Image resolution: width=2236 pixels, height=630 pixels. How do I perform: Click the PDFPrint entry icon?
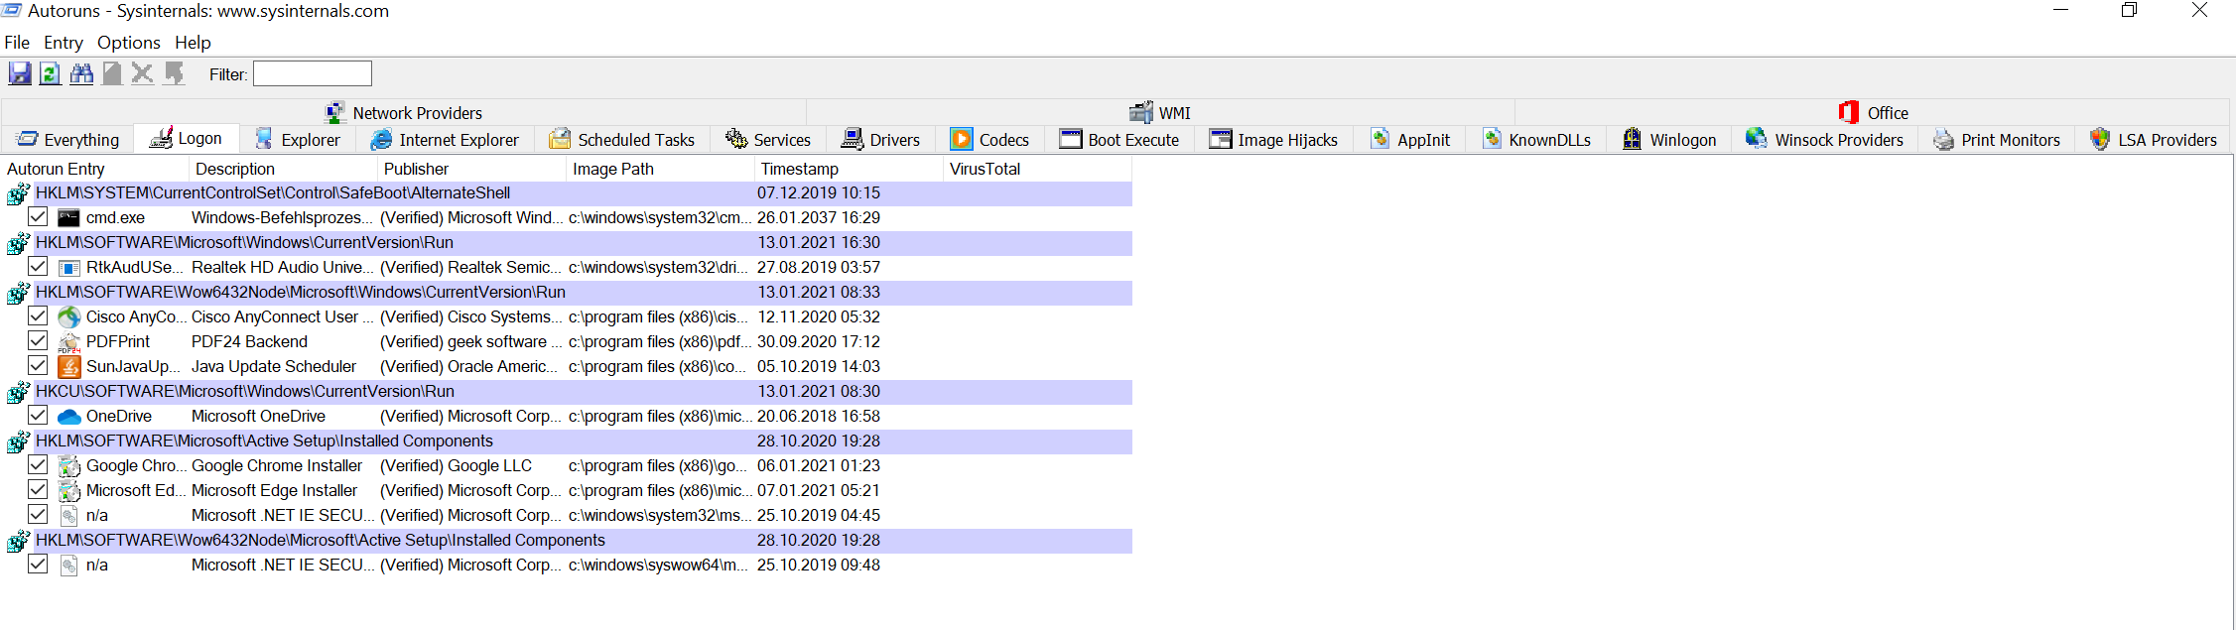pos(68,342)
